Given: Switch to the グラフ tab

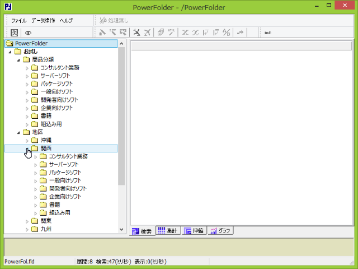Looking at the screenshot, I should [220, 230].
